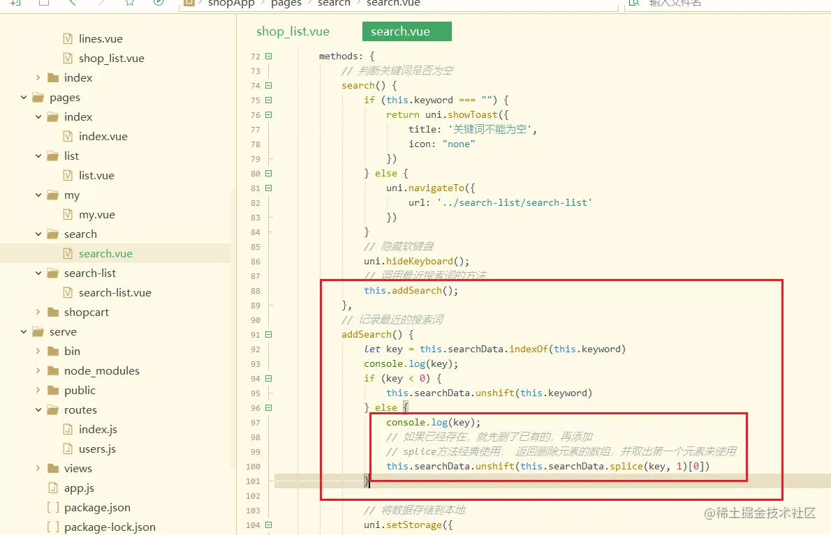The width and height of the screenshot is (831, 535).
Task: Click the folder icon of shopcart
Action: 53,312
